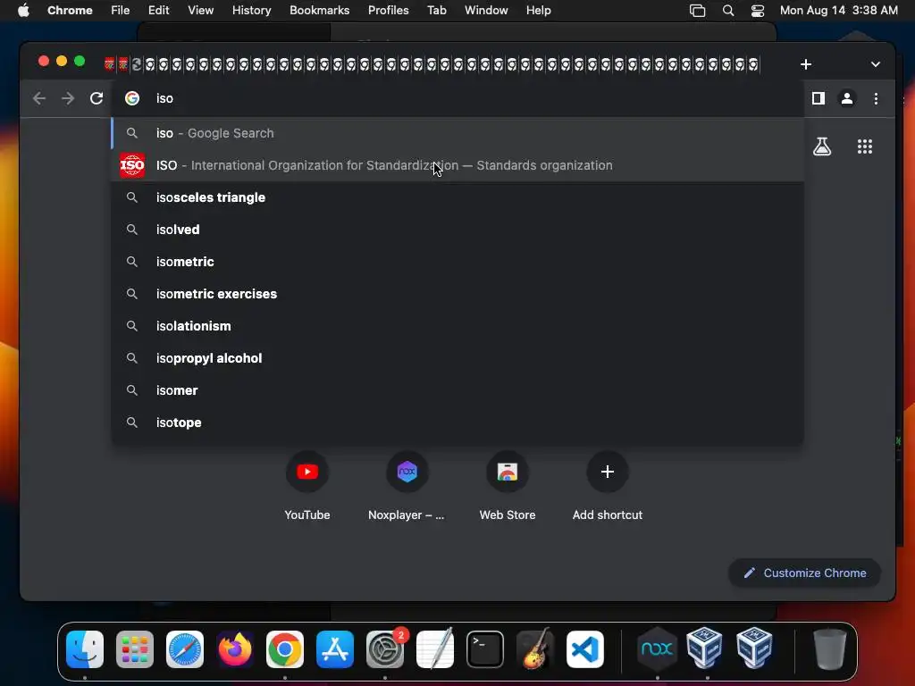Open a new tab with plus button
The image size is (915, 686).
(806, 64)
